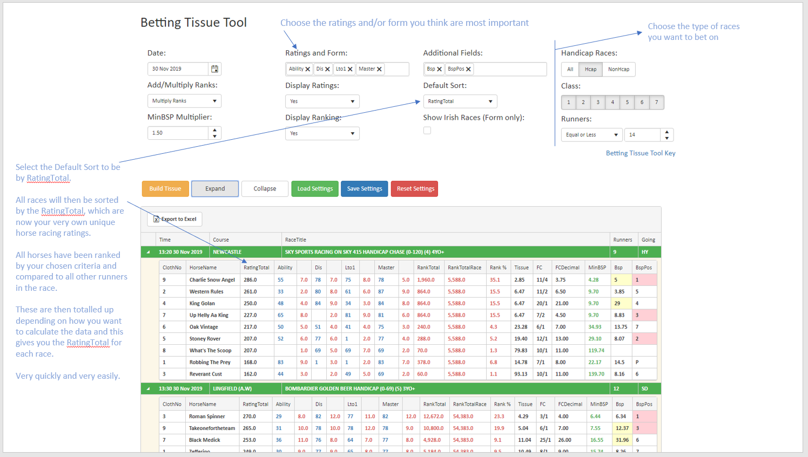
Task: Select the NonHcap races filter
Action: click(619, 69)
